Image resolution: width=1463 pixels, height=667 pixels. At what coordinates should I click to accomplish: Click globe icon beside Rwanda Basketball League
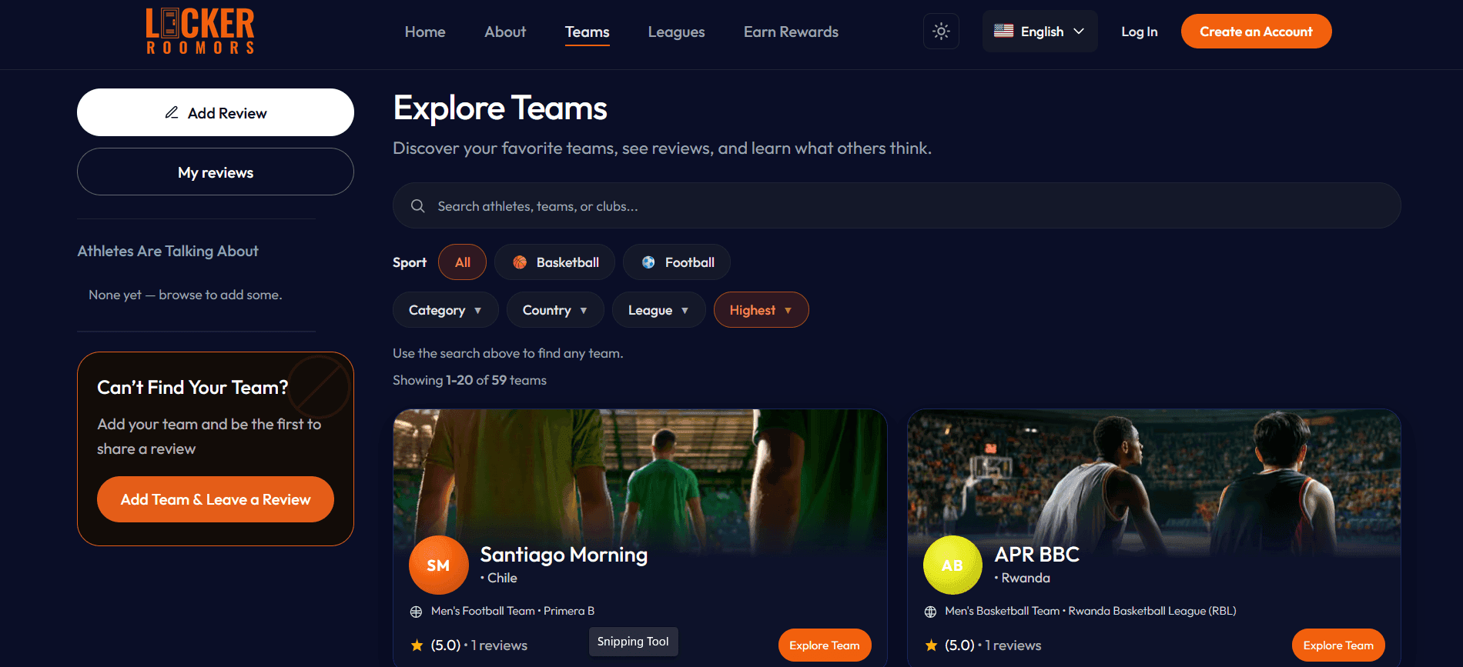pyautogui.click(x=930, y=612)
